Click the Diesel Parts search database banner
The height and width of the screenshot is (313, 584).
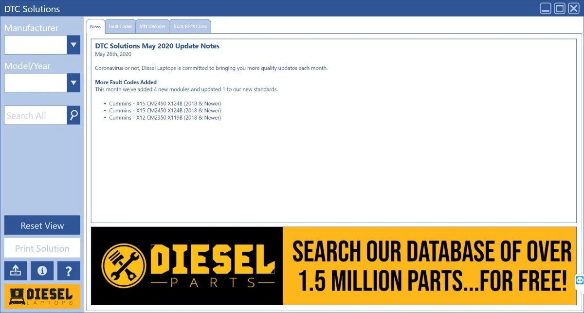333,266
